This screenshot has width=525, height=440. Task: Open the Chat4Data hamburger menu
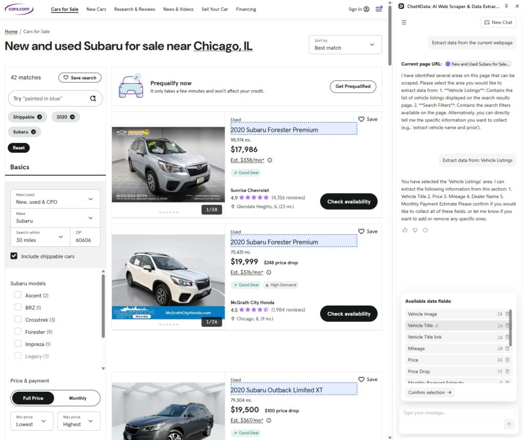point(404,22)
